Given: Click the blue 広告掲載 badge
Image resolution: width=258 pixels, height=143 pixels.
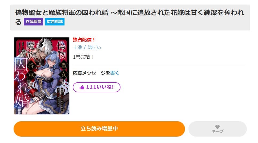Looking at the screenshot, I should (x=55, y=21).
